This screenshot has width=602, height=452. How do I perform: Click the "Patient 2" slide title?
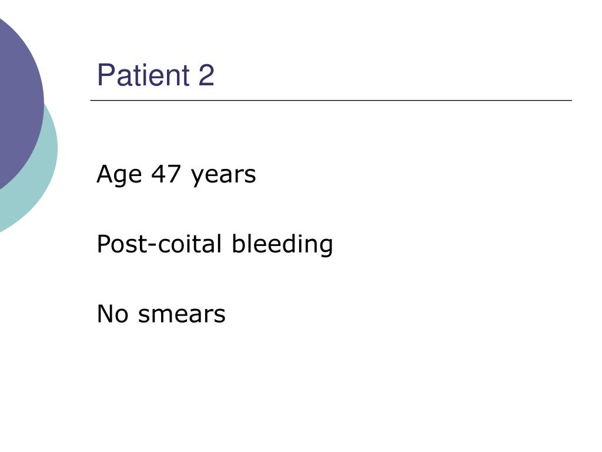click(x=155, y=75)
